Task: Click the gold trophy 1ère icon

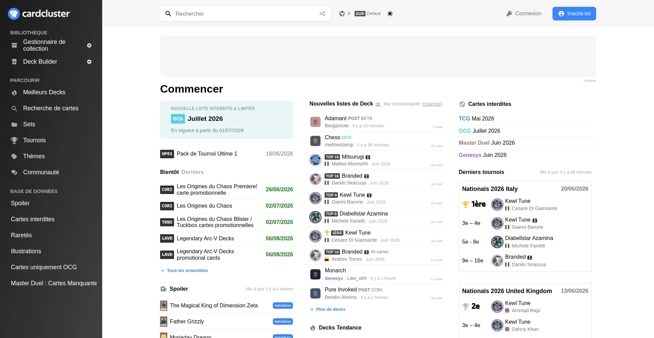Action: pos(465,204)
